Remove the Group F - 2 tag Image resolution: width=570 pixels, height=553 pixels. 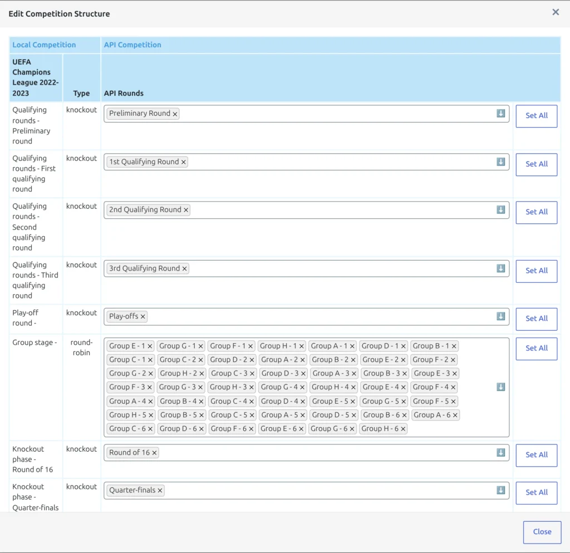(453, 360)
